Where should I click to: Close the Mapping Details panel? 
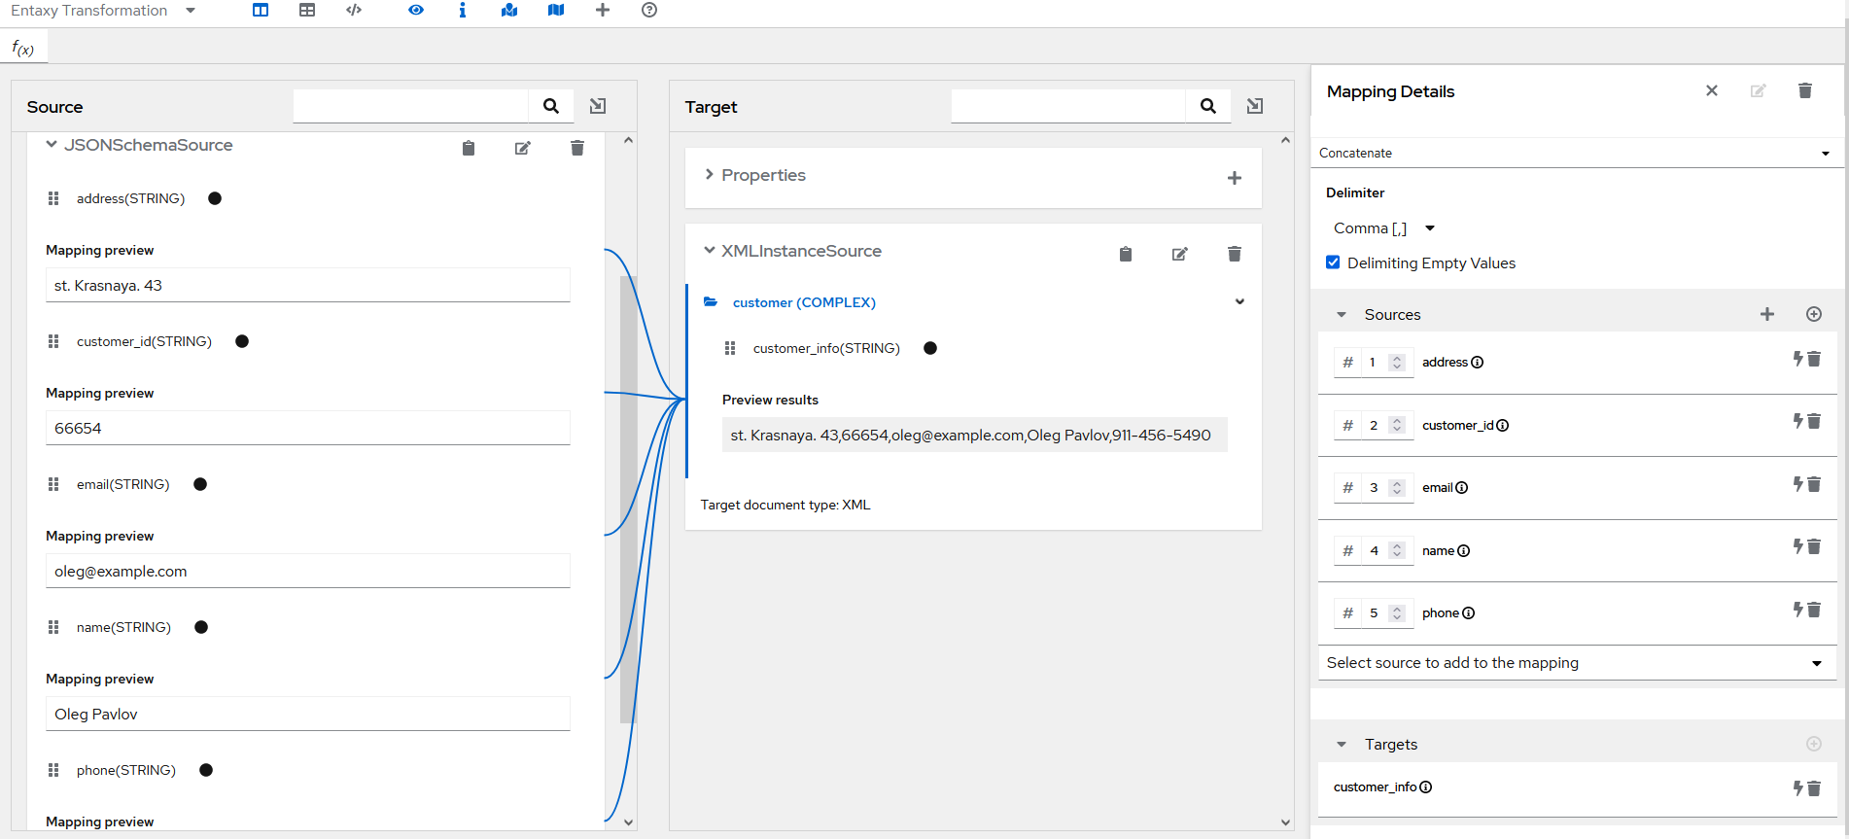point(1712,90)
